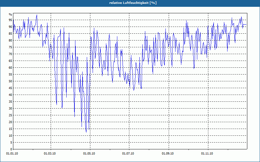
Task: Click the y-axis value 20
Action: point(10,122)
